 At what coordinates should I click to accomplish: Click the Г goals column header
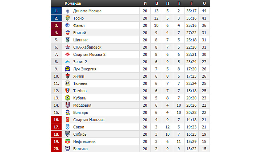click(192, 3)
